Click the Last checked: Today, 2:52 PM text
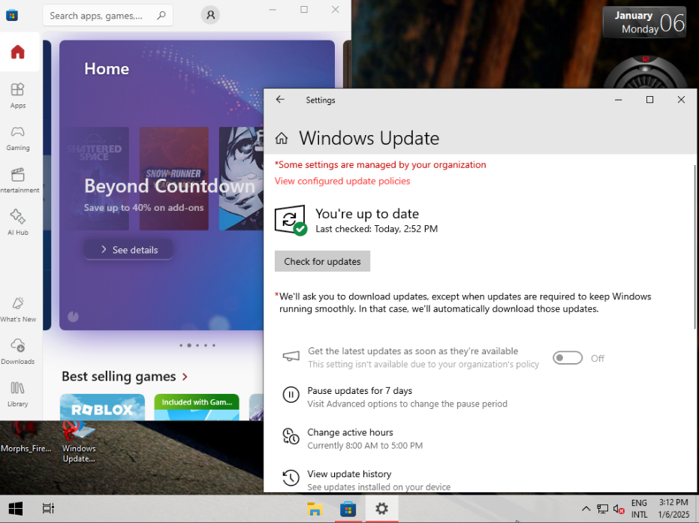Screen dimensions: 699x523 (x=377, y=229)
